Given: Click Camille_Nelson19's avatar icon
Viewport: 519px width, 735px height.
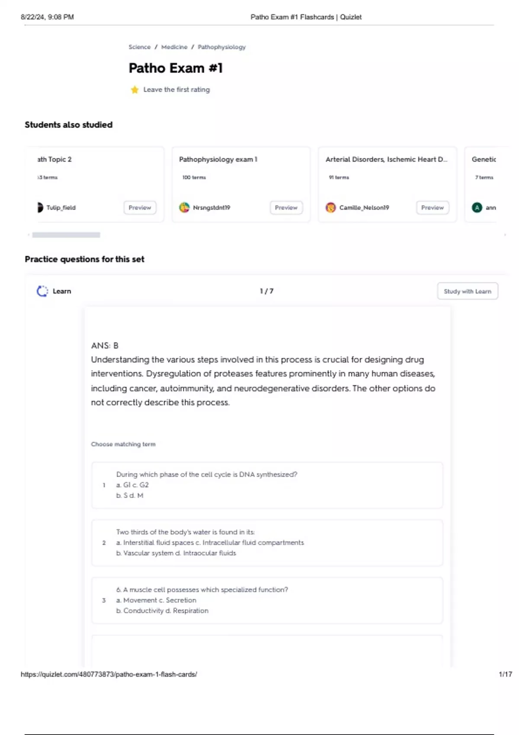Looking at the screenshot, I should click(330, 208).
